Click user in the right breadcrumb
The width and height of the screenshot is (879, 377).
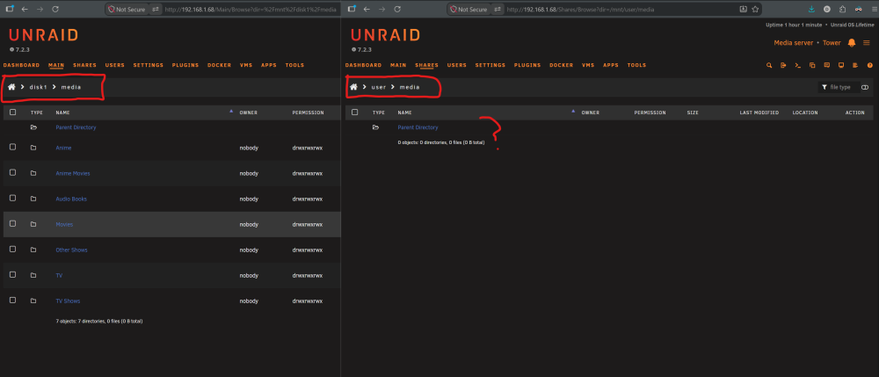(378, 87)
